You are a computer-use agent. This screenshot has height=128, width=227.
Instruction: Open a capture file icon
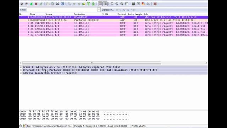[x=48, y=4]
